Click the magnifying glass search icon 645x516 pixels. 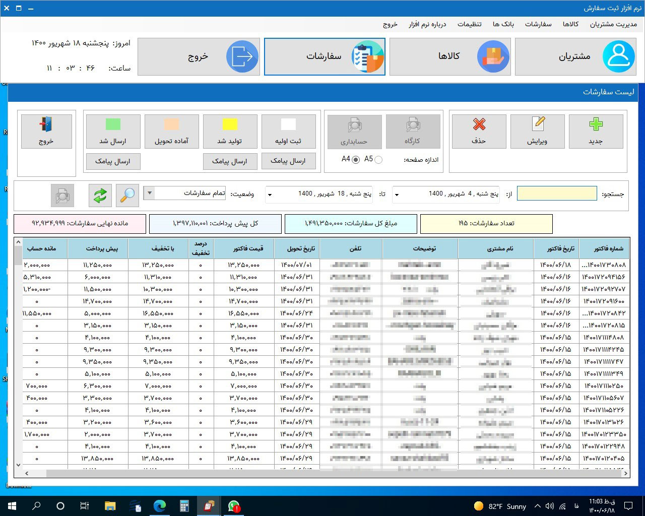click(x=127, y=195)
